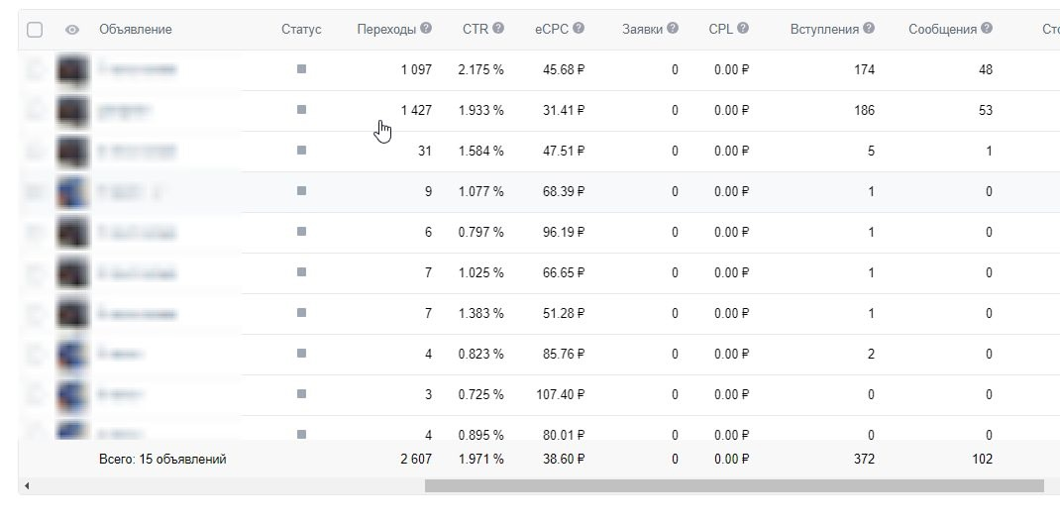This screenshot has width=1060, height=521.
Task: Click the left scroll arrow of horizontal scrollbar
Action: point(27,486)
